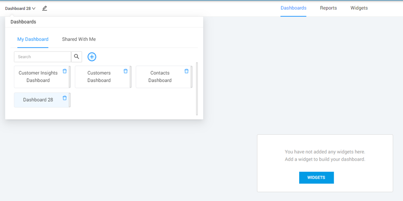Screen dimensions: 403x201
Task: Focus the dashboard Search input field
Action: (43, 57)
